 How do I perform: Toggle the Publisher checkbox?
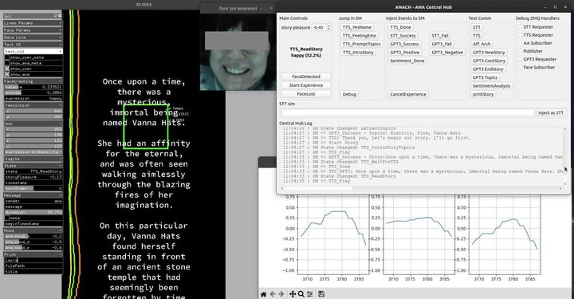(520, 51)
